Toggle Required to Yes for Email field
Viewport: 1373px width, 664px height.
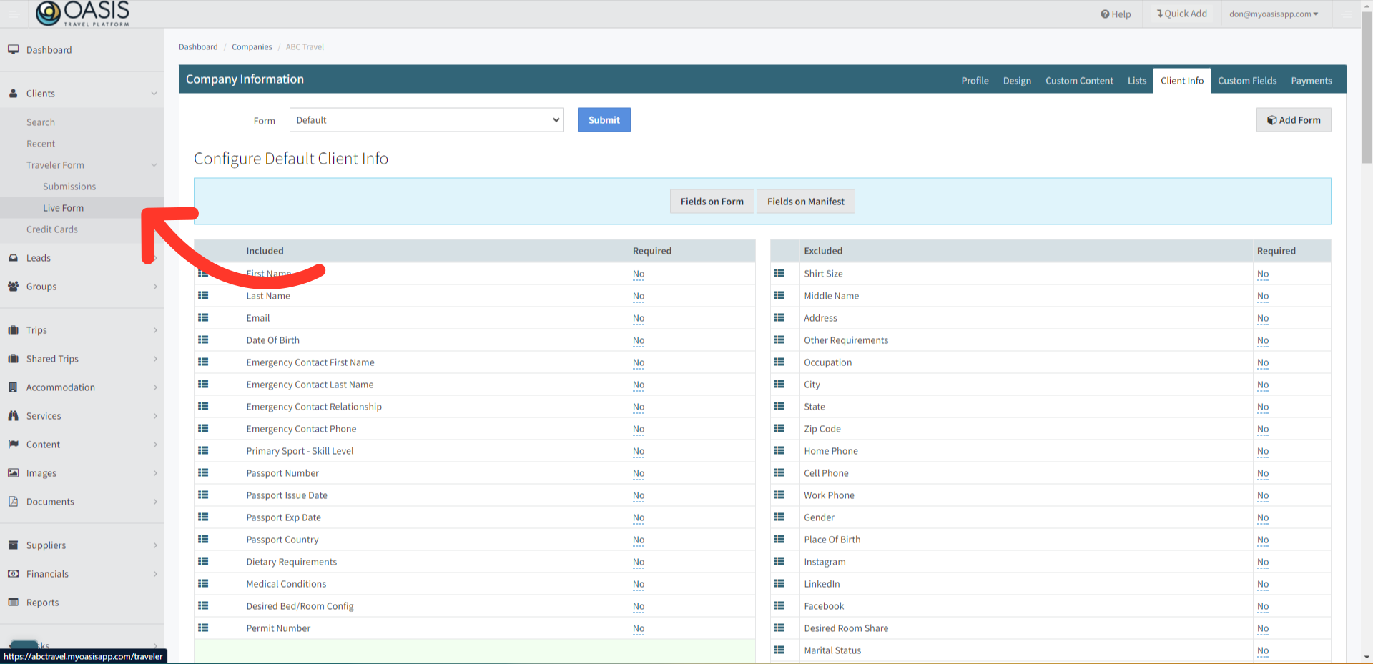pyautogui.click(x=638, y=318)
